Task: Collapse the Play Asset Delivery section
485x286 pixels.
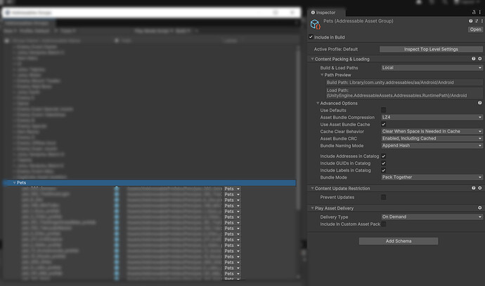Action: [312, 208]
